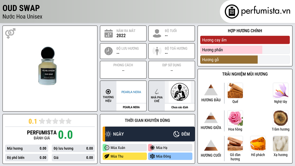Click the PEARLA NERA brand name label
Viewport: 295px width, 166px height.
[131, 107]
